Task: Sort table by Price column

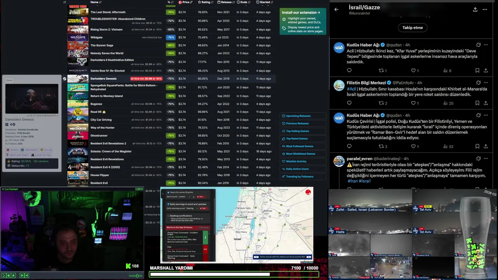Action: [186, 2]
